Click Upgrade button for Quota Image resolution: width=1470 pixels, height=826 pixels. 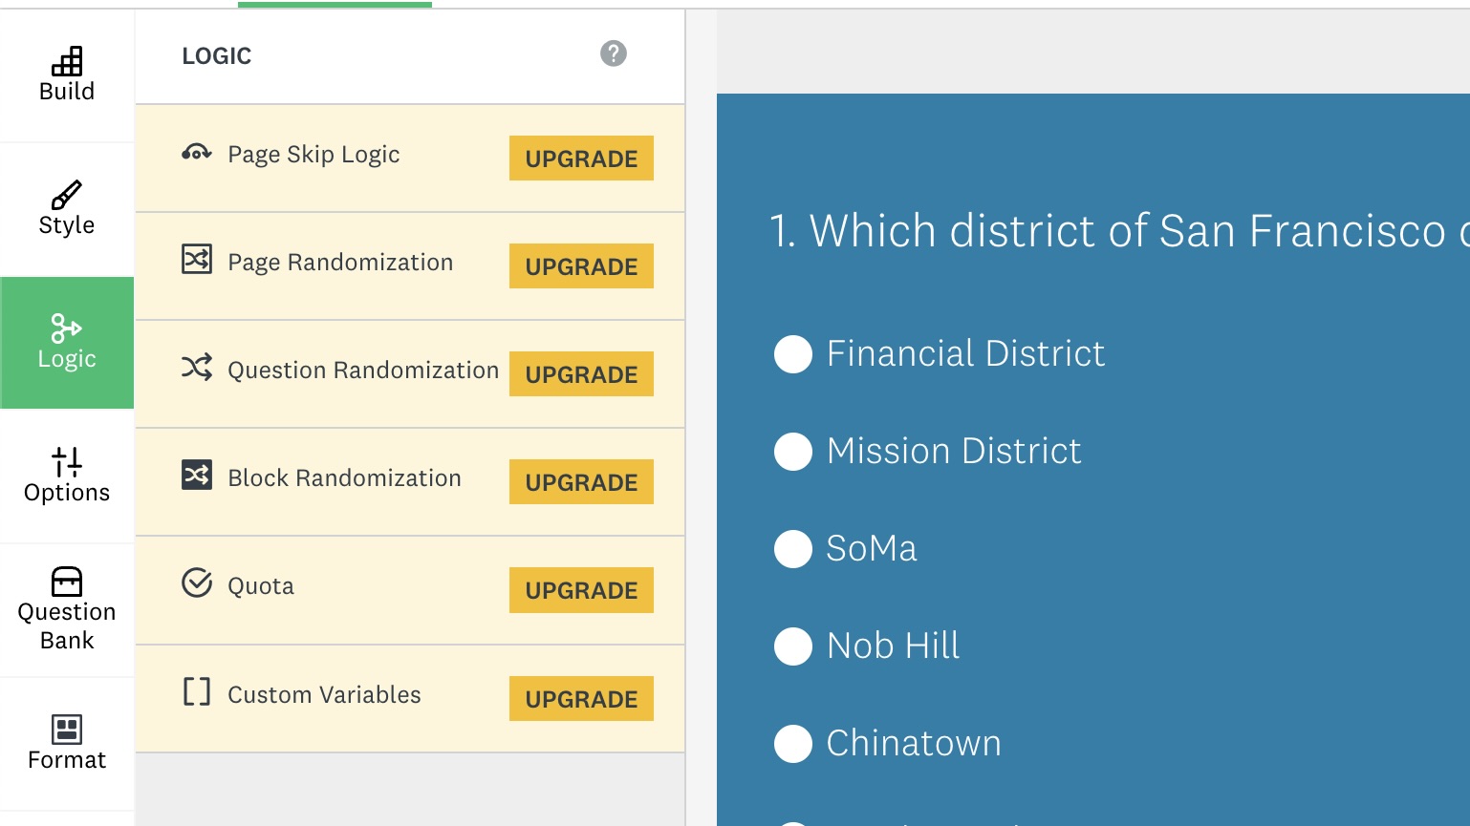click(x=581, y=590)
